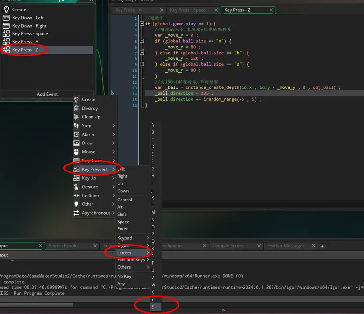Expand the Step submenu arrow
Image resolution: width=364 pixels, height=314 pixels.
pos(113,126)
